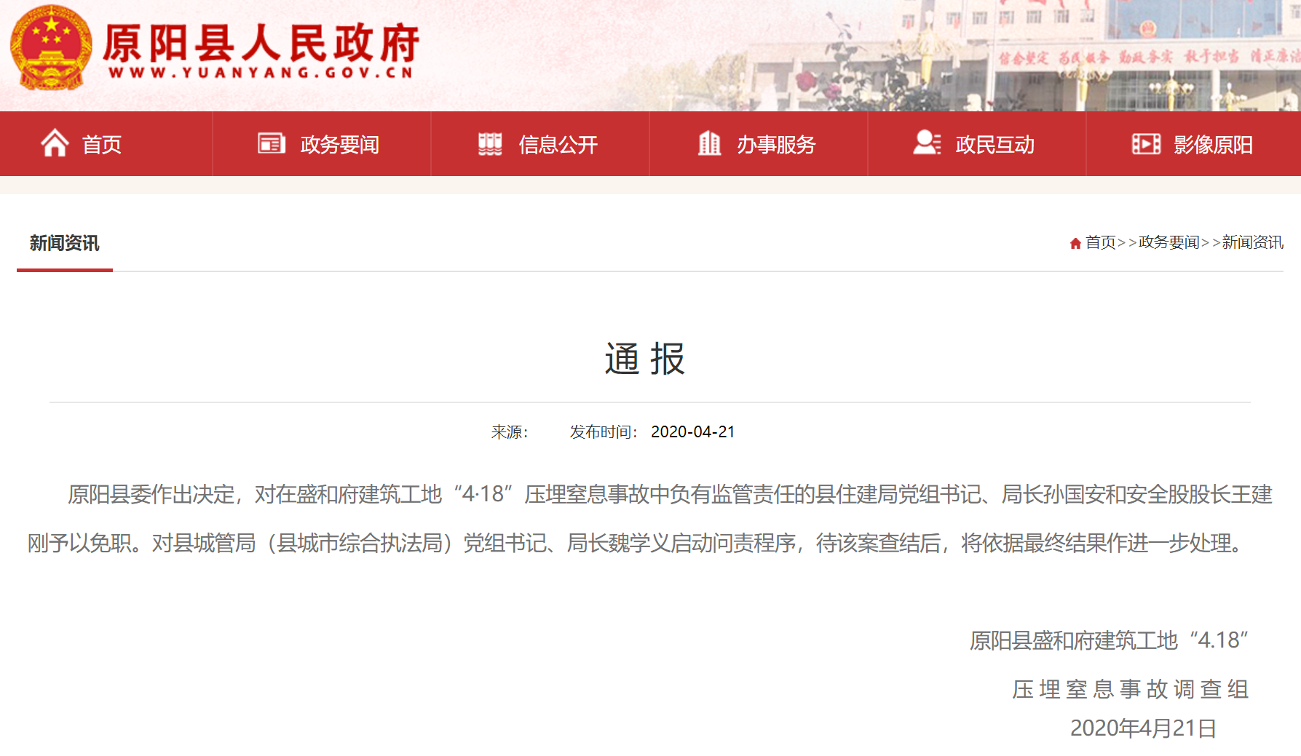This screenshot has width=1301, height=756.
Task: Click the home icon in navigation bar
Action: point(55,143)
